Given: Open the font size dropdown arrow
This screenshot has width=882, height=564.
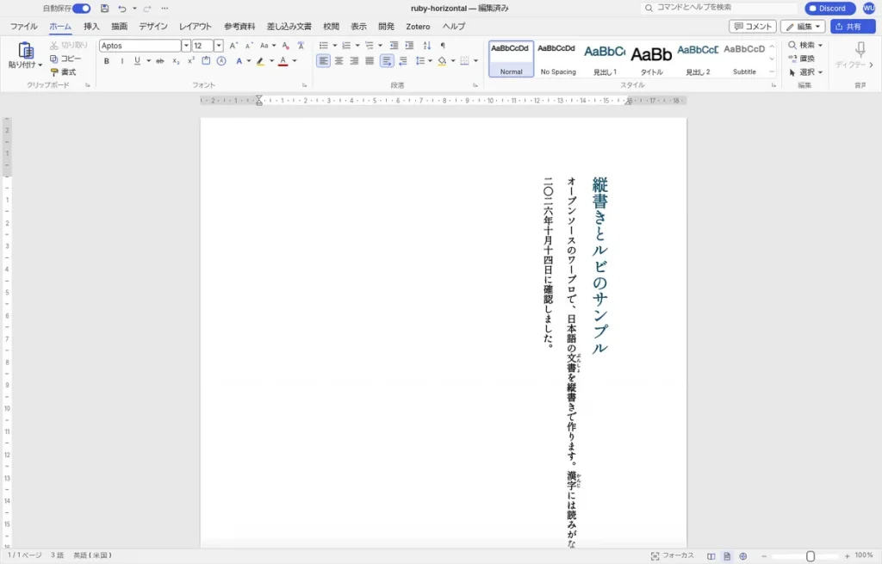Looking at the screenshot, I should tap(218, 46).
